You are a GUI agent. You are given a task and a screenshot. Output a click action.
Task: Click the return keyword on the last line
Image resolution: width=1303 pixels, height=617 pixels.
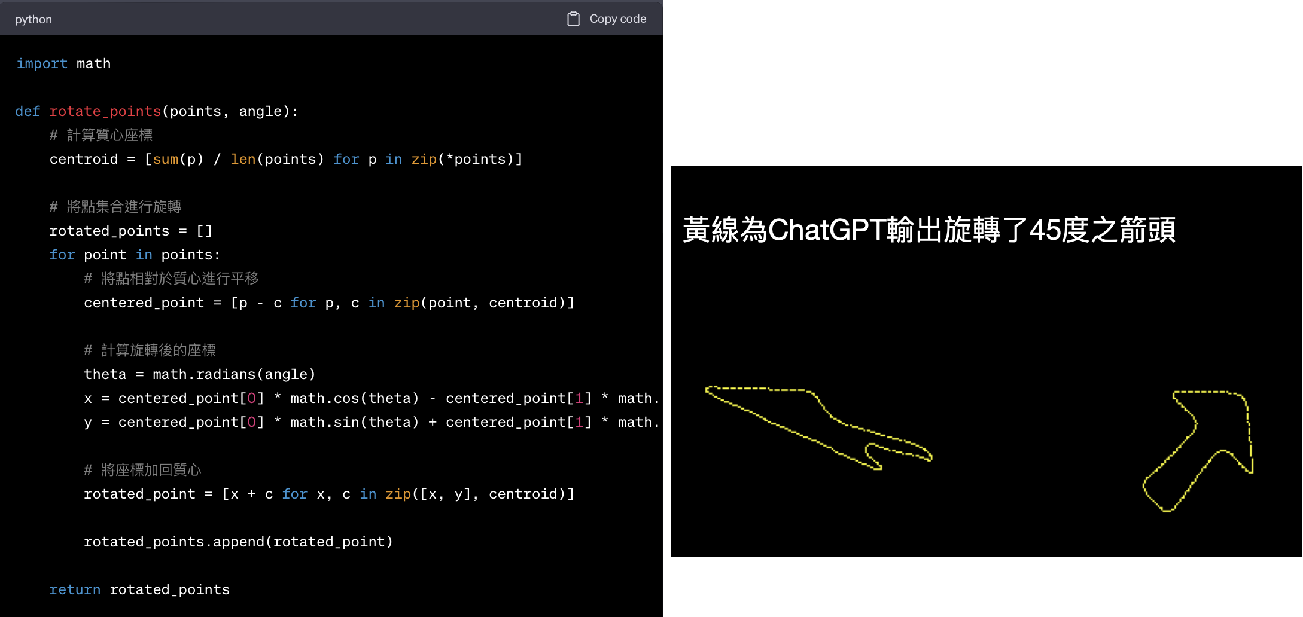click(75, 589)
